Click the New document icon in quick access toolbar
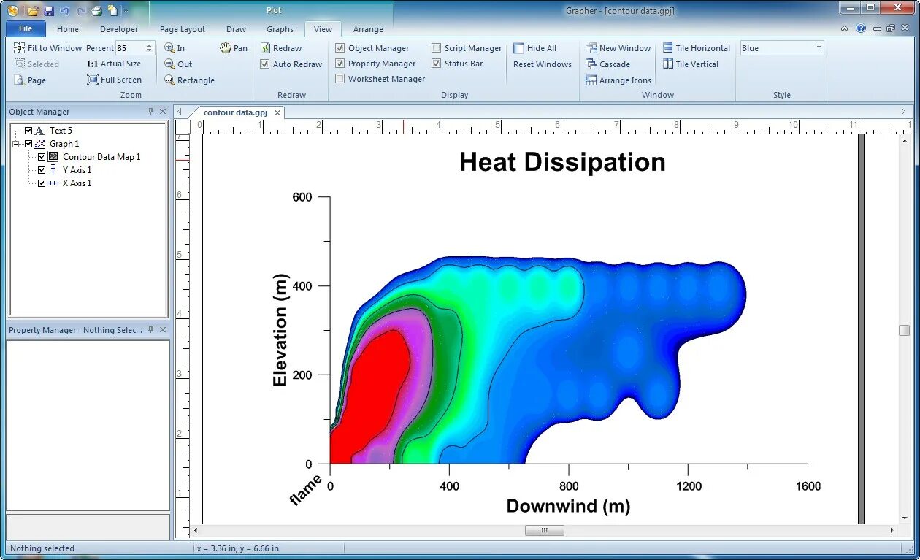The image size is (920, 560). pos(112,11)
